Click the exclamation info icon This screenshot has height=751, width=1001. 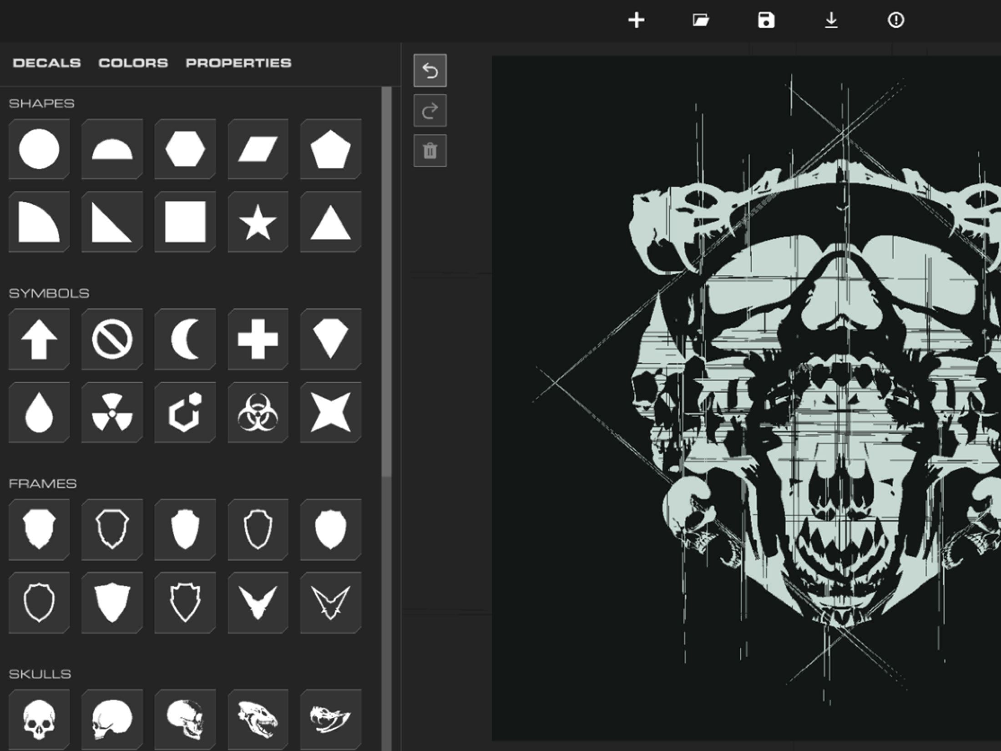click(896, 20)
